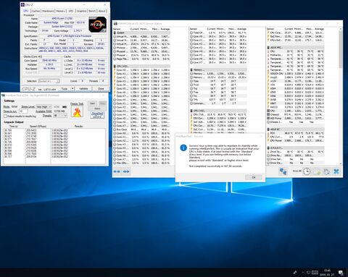Click the Close button in CPU-Z
Screen dimensions: 348x277
coord(101,88)
